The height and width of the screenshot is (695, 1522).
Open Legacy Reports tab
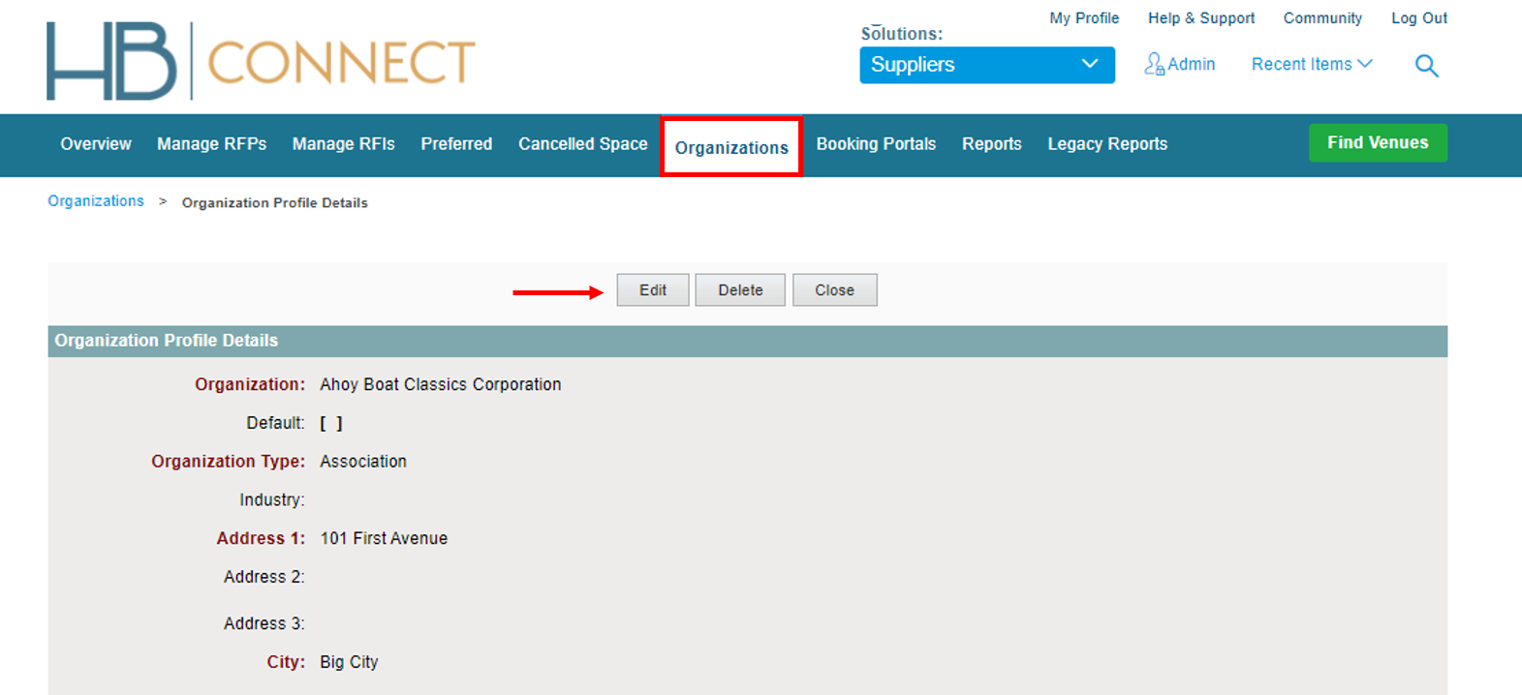click(x=1106, y=144)
